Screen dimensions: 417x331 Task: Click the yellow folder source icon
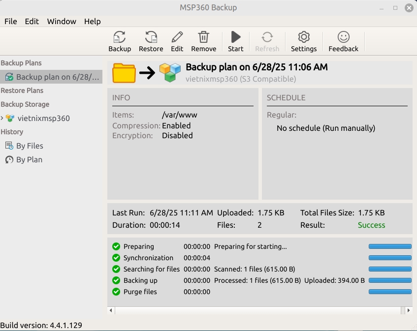[x=124, y=73]
